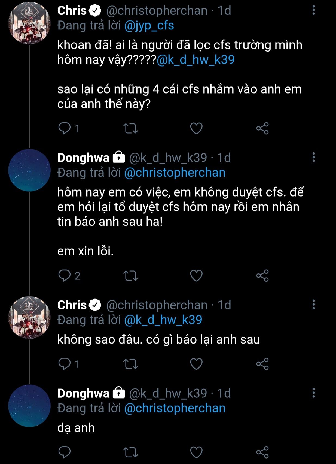
Task: Retweet Donghwa's 'em xin lỗi' tweet
Action: click(x=131, y=276)
